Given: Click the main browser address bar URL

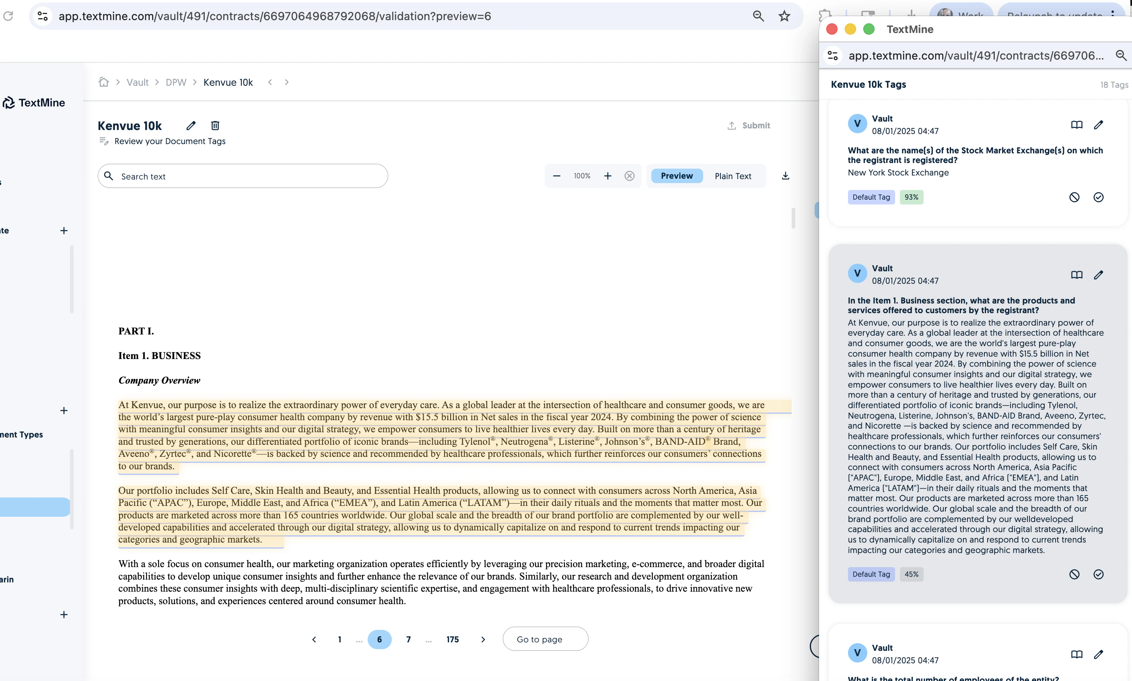Looking at the screenshot, I should coord(275,16).
